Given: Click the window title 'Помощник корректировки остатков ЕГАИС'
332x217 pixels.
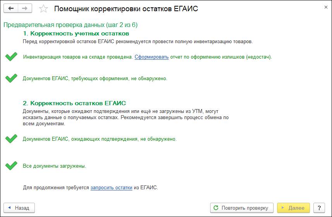Looking at the screenshot, I should tap(126, 9).
